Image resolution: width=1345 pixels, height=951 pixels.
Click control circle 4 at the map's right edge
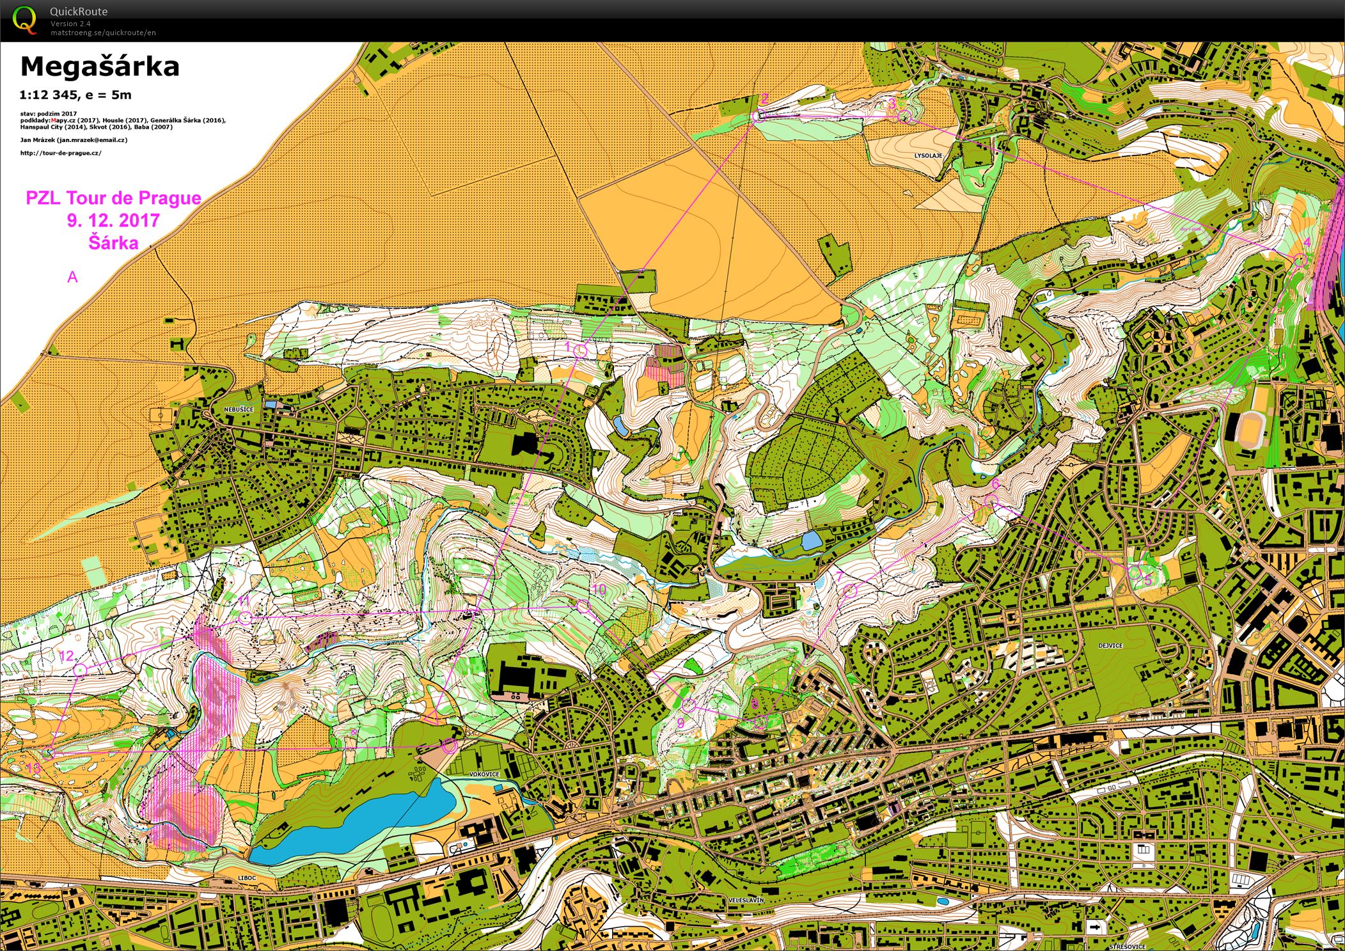(1299, 260)
